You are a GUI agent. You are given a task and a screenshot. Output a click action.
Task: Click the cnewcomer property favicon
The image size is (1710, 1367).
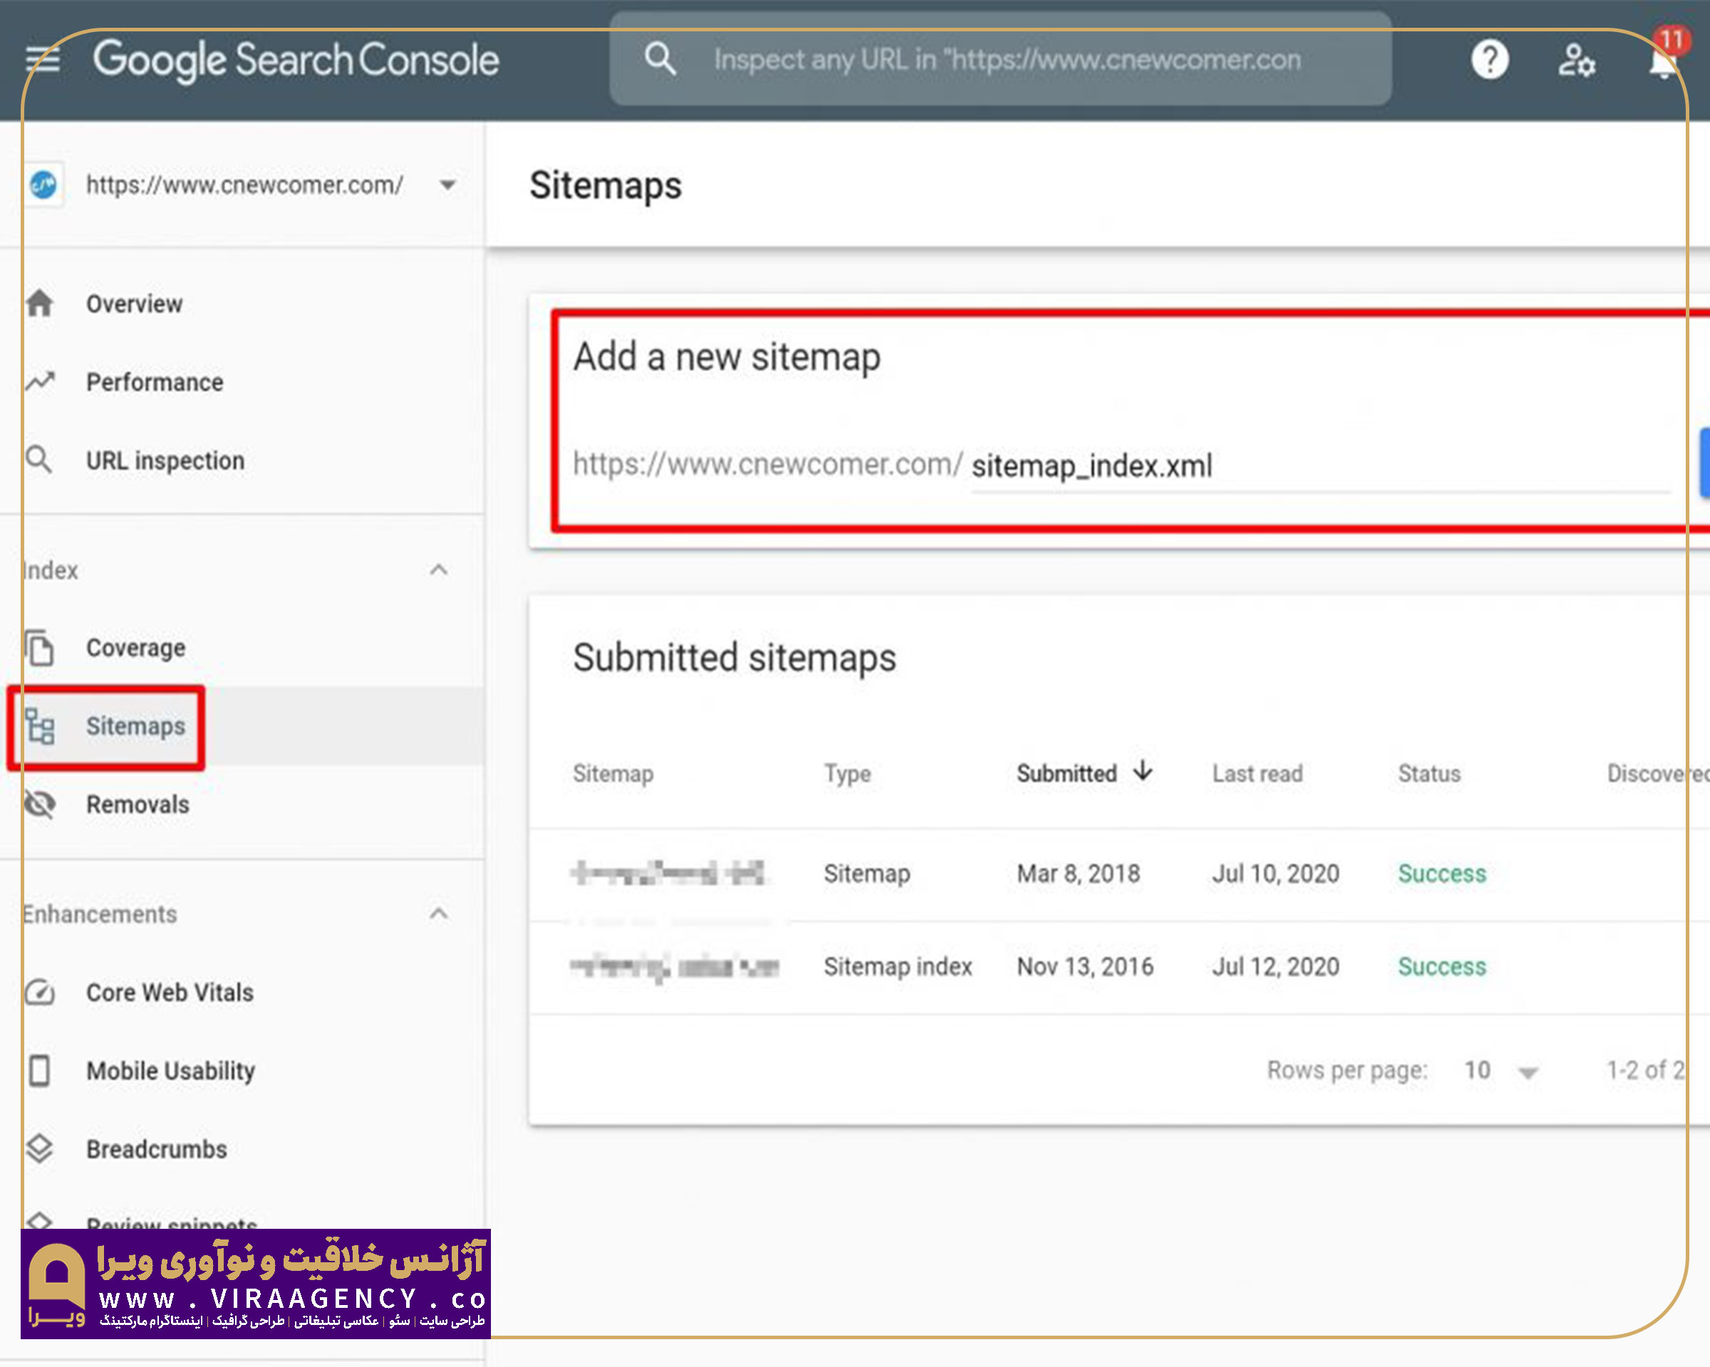43,185
